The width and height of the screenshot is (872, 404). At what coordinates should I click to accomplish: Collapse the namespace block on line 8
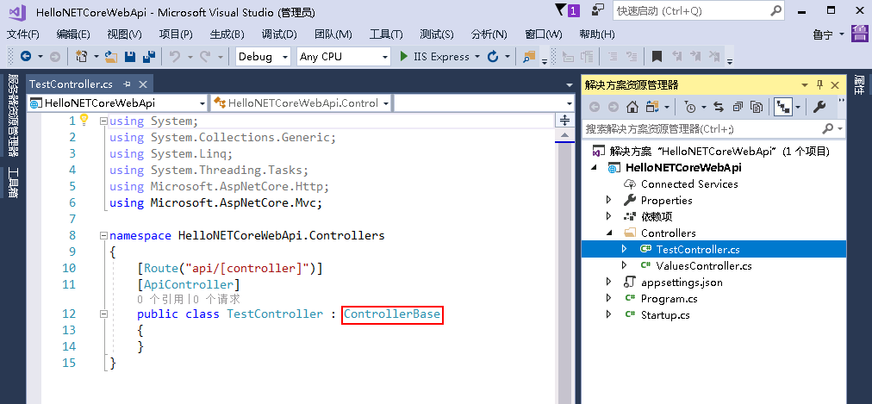click(x=103, y=236)
